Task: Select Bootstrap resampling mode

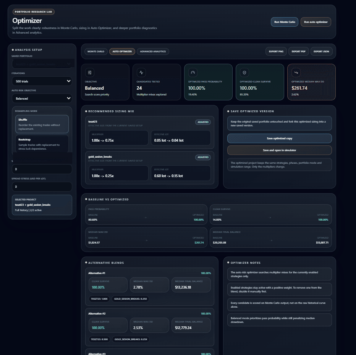Action: click(42, 143)
